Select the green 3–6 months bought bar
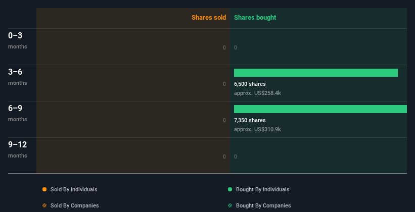This screenshot has height=212, width=415. [316, 73]
